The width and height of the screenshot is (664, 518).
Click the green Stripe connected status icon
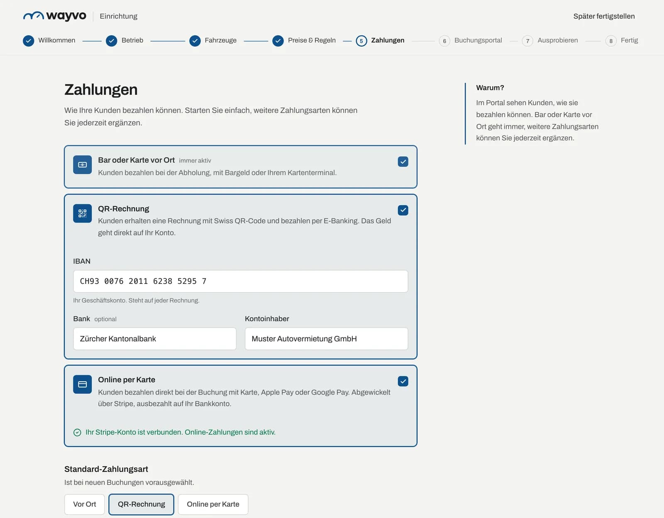tap(77, 433)
